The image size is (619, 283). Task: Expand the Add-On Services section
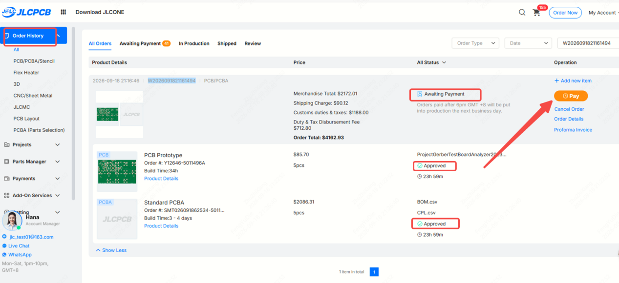58,196
